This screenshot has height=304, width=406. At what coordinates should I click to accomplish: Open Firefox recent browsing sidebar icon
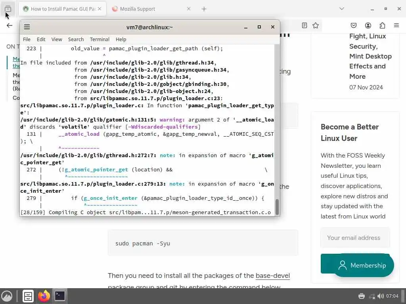click(8, 9)
